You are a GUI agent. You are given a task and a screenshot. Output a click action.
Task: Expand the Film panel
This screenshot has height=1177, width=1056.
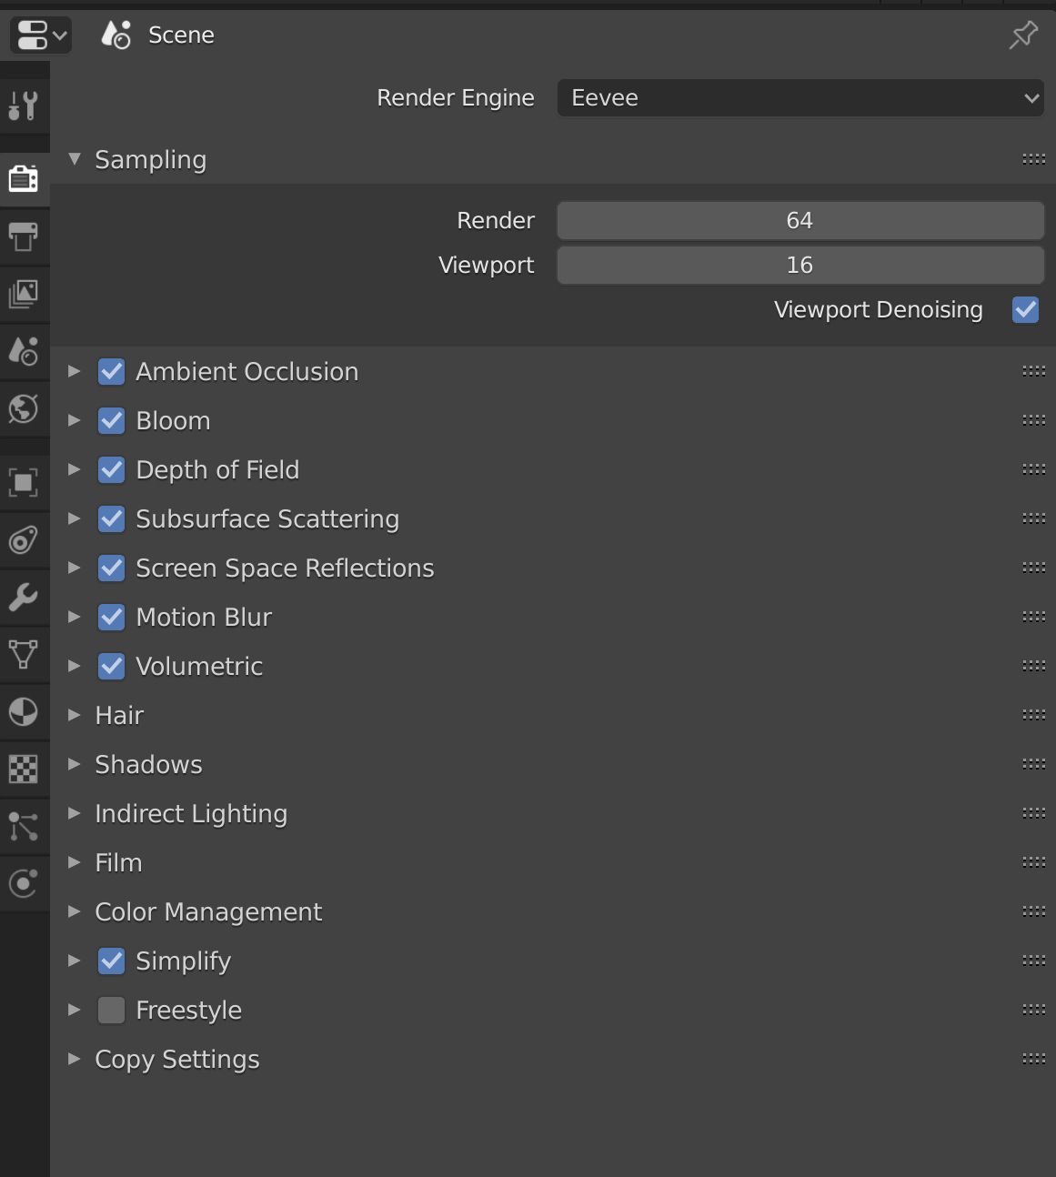[x=75, y=862]
